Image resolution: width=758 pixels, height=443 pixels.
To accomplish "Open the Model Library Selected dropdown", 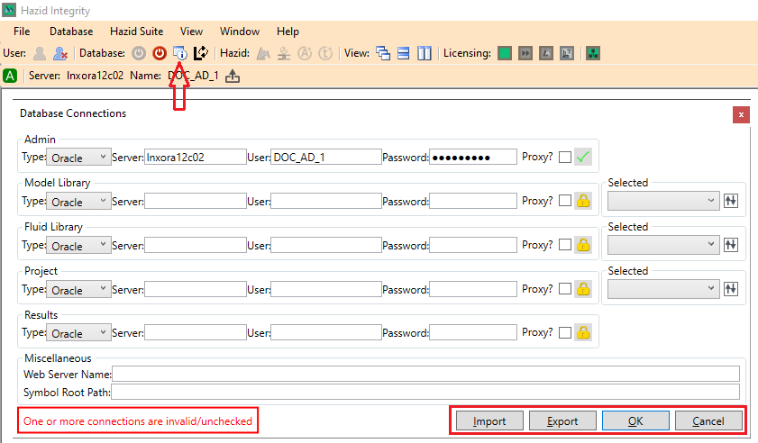I will coord(663,201).
